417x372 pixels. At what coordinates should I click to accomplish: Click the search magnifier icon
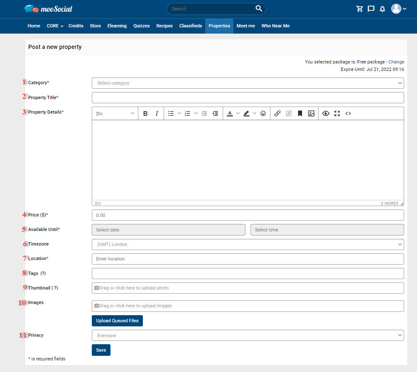point(259,8)
